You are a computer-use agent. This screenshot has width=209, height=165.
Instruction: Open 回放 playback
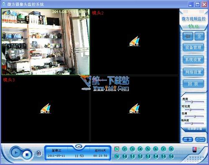[x=193, y=84]
